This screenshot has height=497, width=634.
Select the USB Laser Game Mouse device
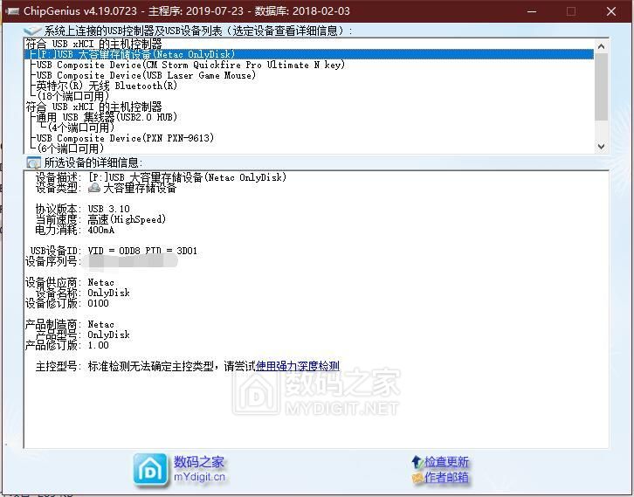tap(146, 75)
